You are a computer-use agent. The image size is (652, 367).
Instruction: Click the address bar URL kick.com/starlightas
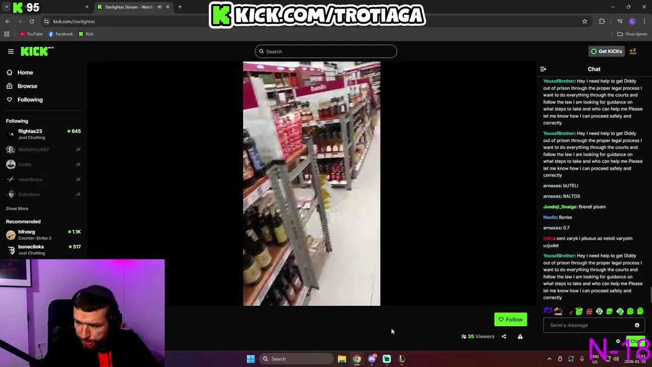[x=74, y=21]
